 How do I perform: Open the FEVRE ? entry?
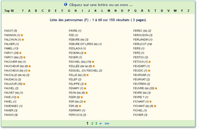[141, 97]
